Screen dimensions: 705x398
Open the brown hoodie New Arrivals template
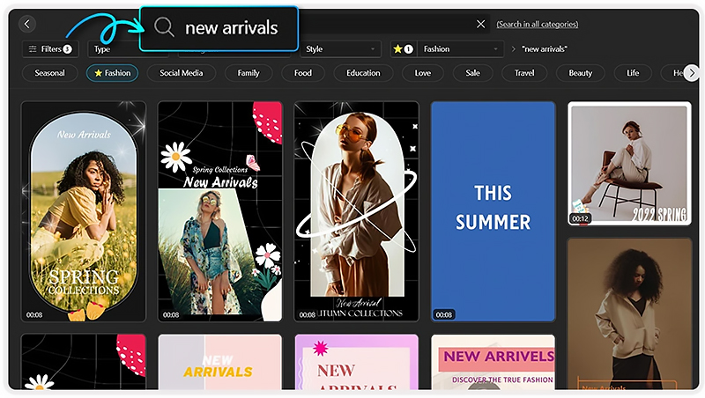click(x=629, y=313)
